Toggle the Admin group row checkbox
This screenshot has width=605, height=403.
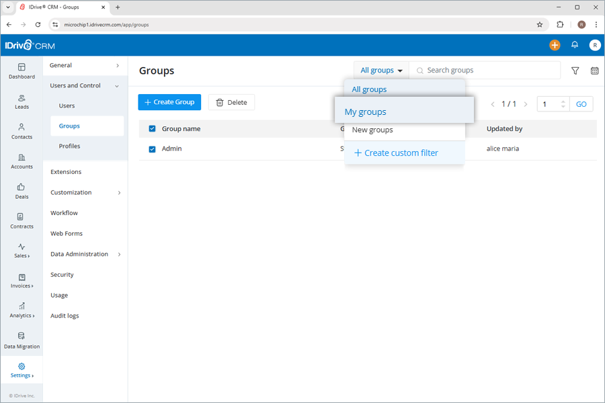[x=152, y=148]
